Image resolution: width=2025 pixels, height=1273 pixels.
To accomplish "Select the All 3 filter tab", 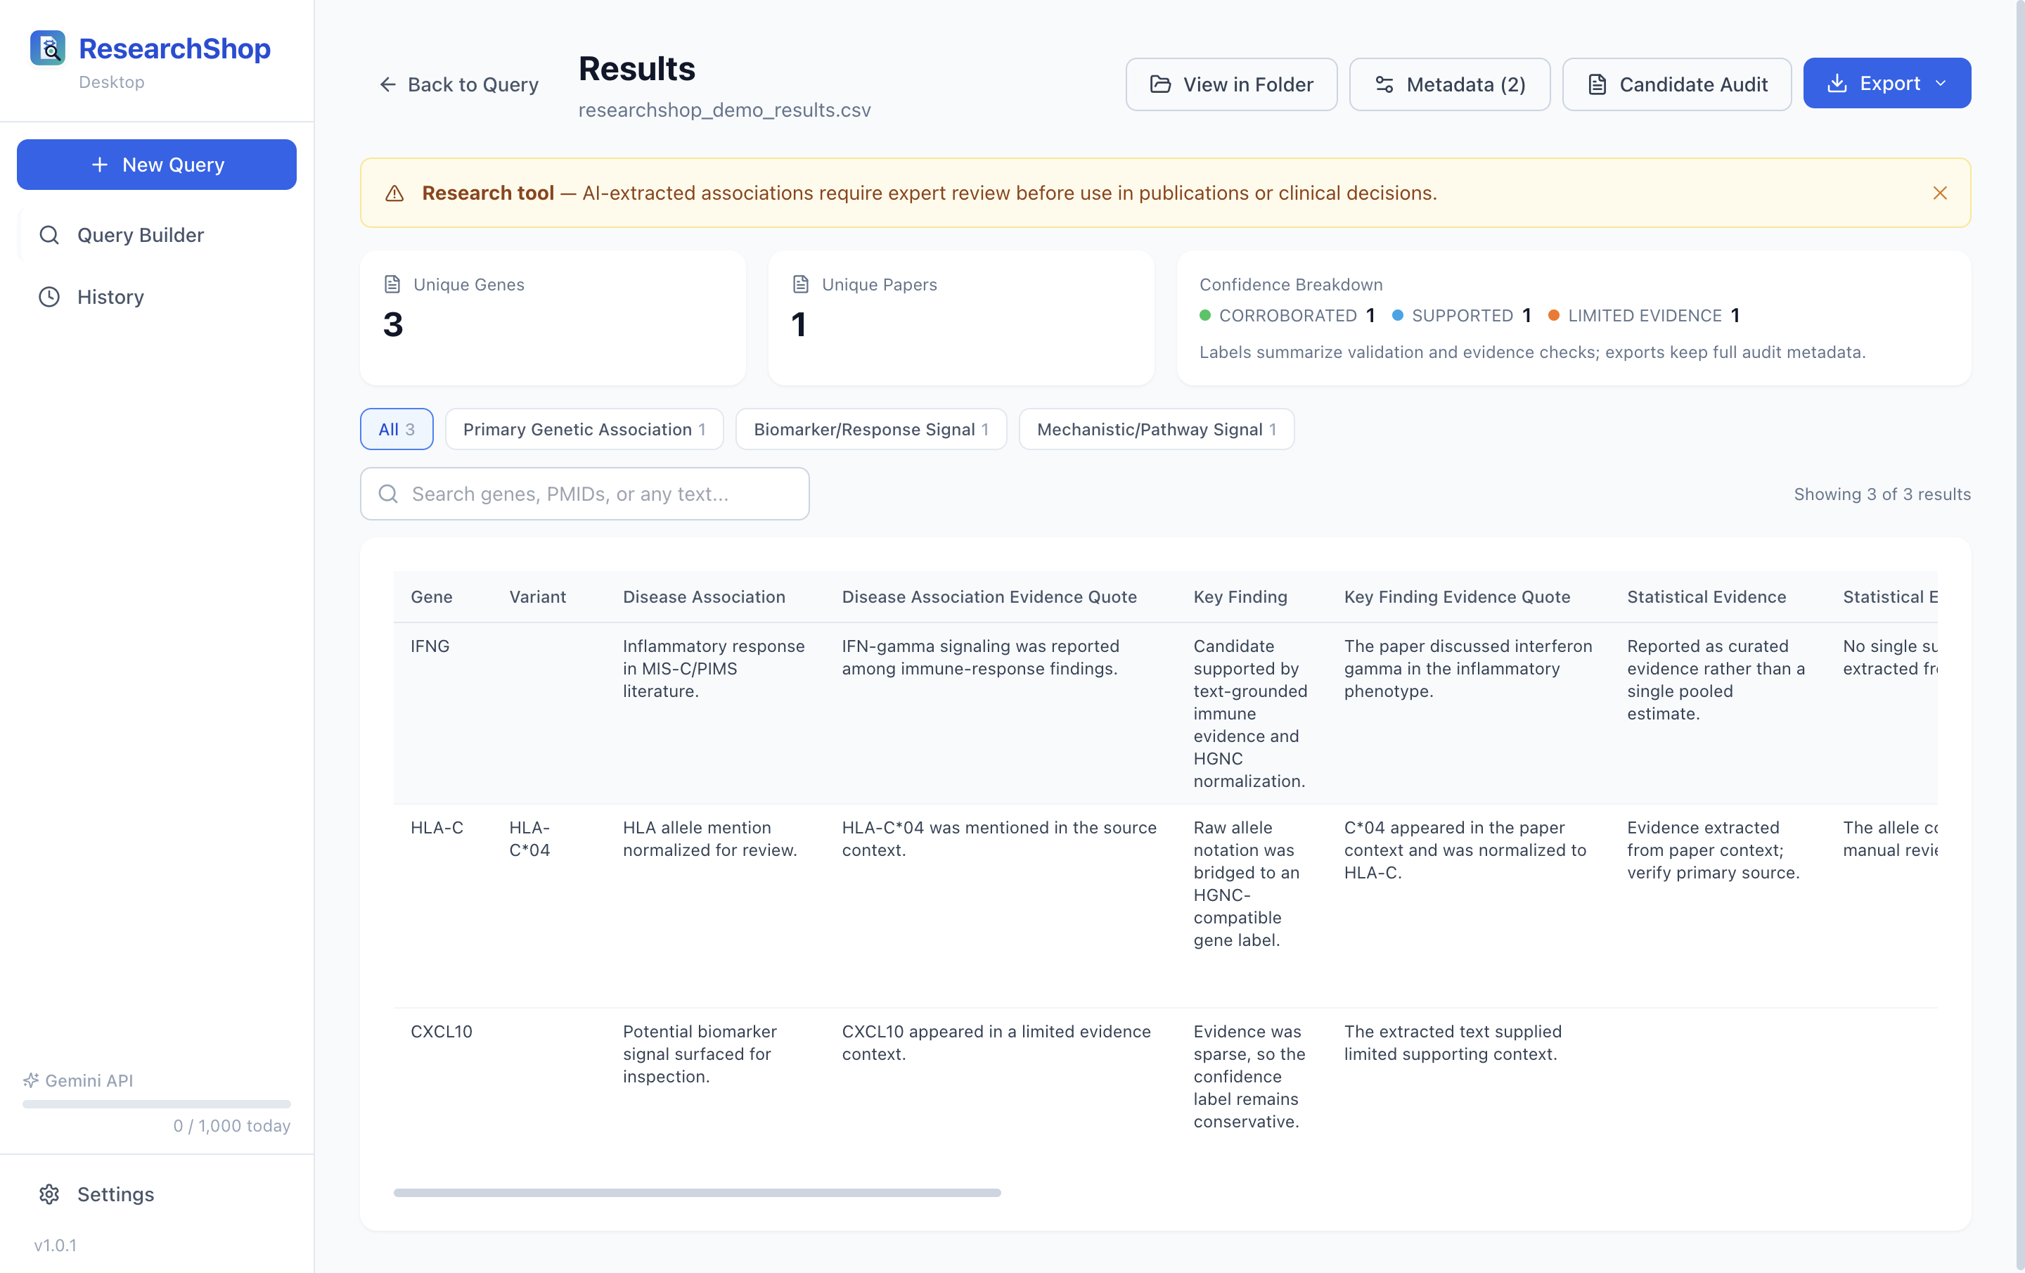I will coord(396,429).
